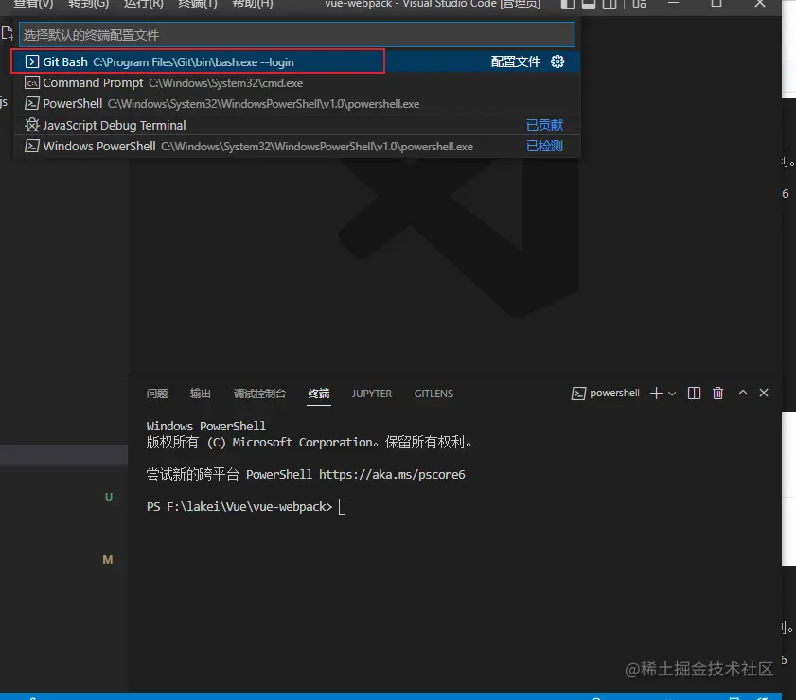
Task: Click the powershell terminal icon in the list
Action: [x=578, y=393]
